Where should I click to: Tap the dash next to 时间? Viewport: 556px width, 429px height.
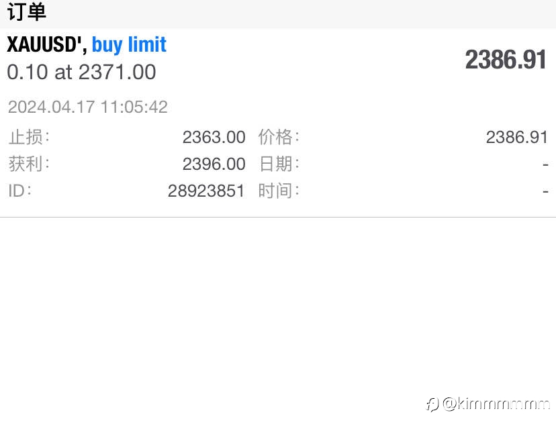(545, 191)
